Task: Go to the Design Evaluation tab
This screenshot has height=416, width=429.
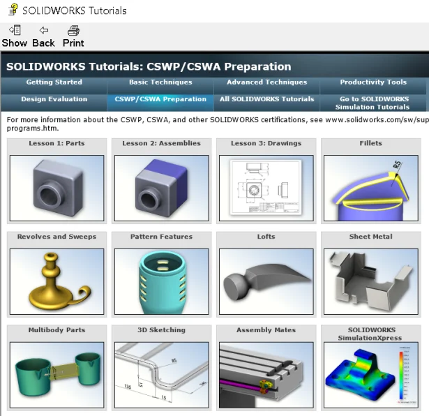Action: pyautogui.click(x=54, y=99)
